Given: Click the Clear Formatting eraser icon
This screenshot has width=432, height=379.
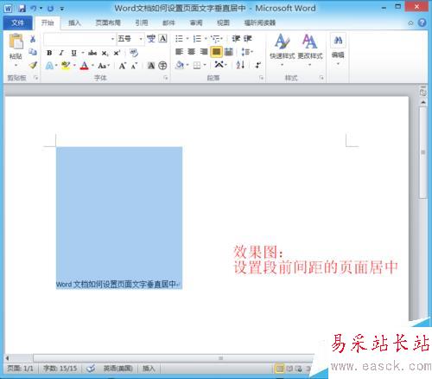Looking at the screenshot, I should (134, 53).
